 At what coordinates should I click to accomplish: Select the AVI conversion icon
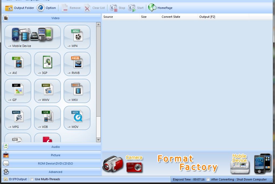coord(18,64)
